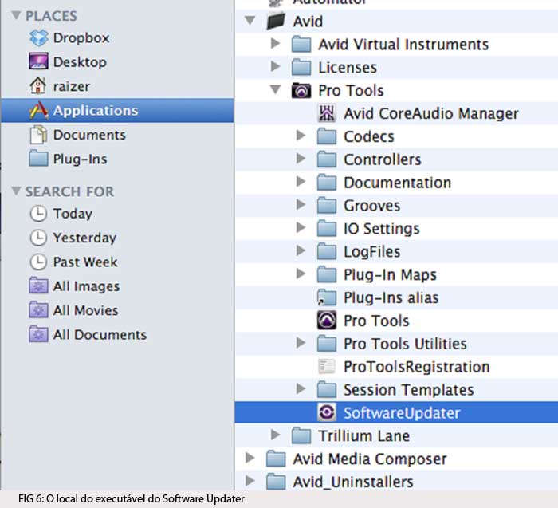
Task: Select the Pro Tools Utilities name
Action: coord(405,344)
